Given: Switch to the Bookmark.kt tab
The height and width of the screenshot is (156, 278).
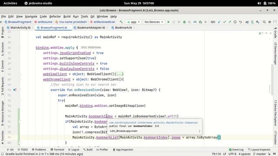Looking at the screenshot, I should pyautogui.click(x=123, y=28).
